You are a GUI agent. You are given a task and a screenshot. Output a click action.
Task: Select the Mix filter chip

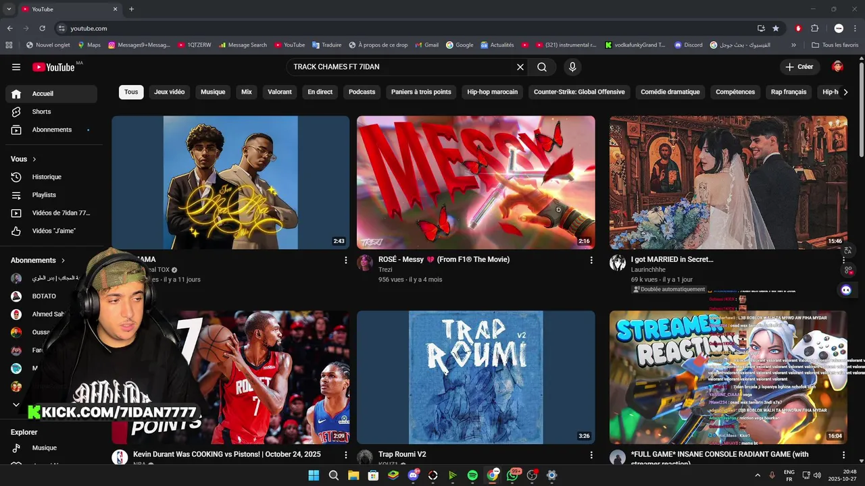[x=247, y=92]
